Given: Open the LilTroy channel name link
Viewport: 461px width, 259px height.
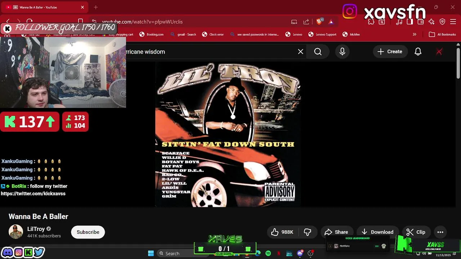Looking at the screenshot, I should pyautogui.click(x=36, y=229).
